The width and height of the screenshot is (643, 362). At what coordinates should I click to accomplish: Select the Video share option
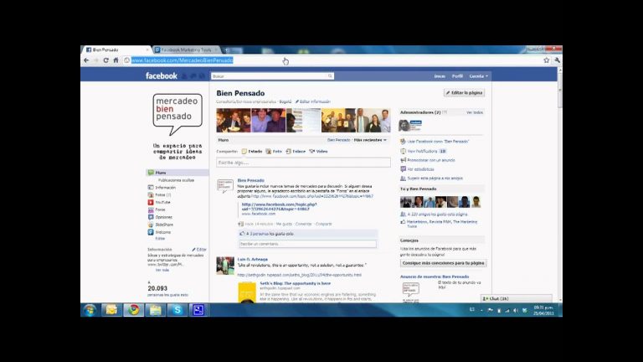click(319, 152)
